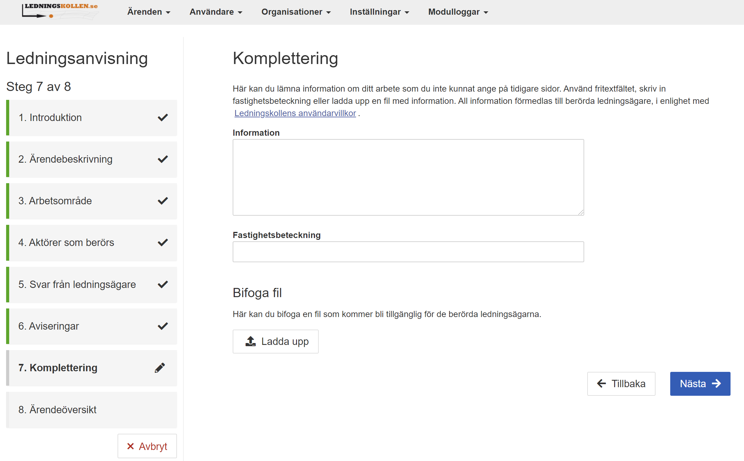Click the Ladda upp button
Screen dimensions: 744x461
[275, 341]
